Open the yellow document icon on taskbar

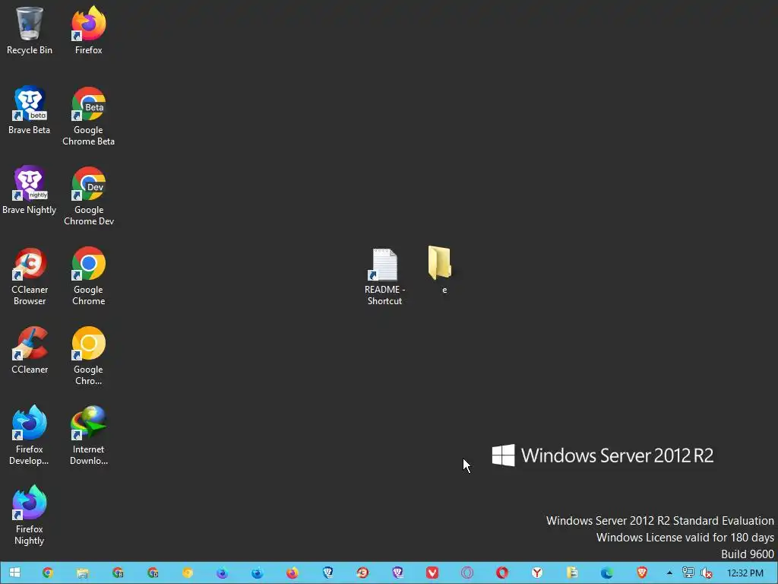click(572, 573)
